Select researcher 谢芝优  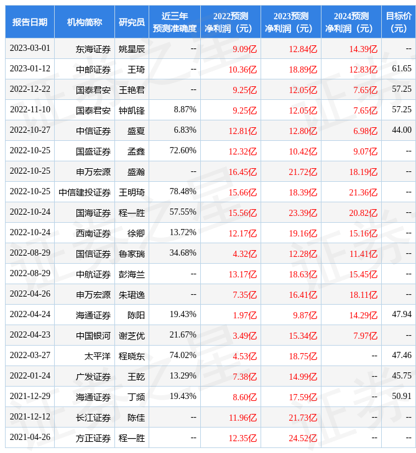[132, 336]
